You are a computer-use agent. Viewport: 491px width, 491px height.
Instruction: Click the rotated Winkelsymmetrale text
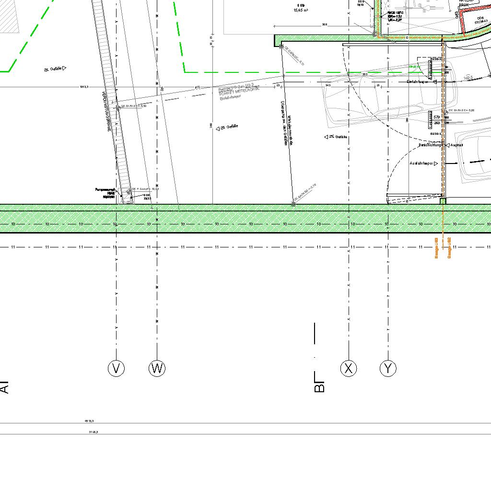(290, 130)
